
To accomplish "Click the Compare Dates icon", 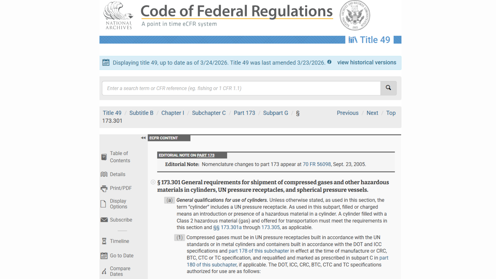I will [x=104, y=271].
